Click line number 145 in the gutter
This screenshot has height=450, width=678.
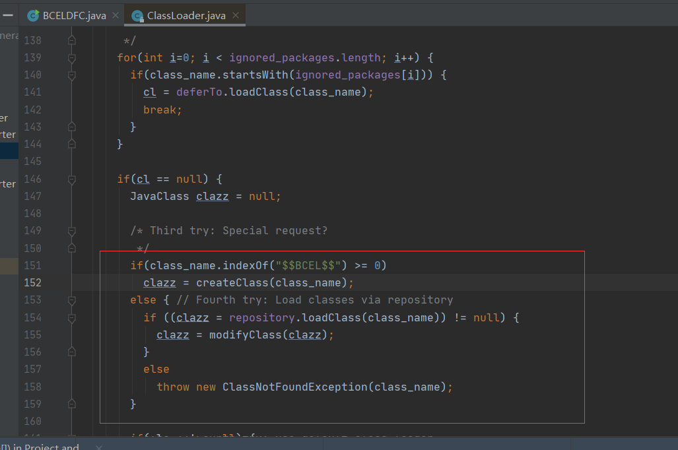(x=33, y=161)
